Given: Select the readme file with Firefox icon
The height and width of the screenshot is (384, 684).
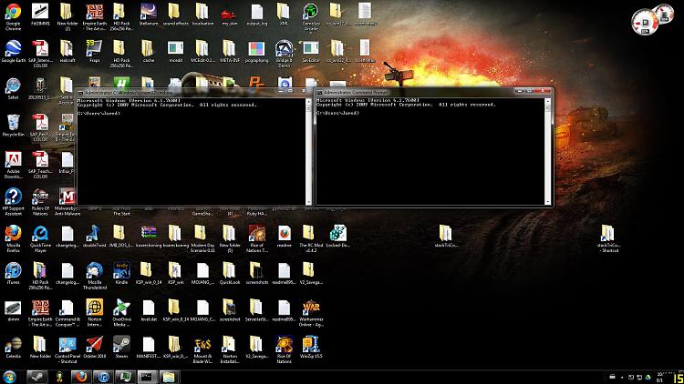Looking at the screenshot, I should pos(284,237).
